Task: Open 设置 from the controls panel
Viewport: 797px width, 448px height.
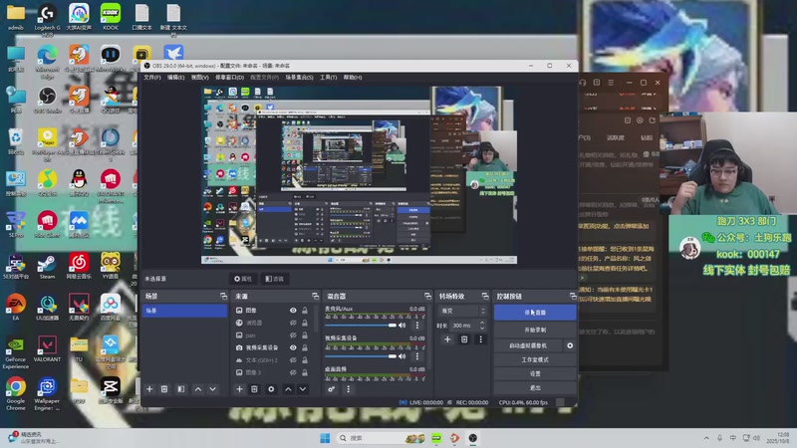Action: click(x=535, y=373)
